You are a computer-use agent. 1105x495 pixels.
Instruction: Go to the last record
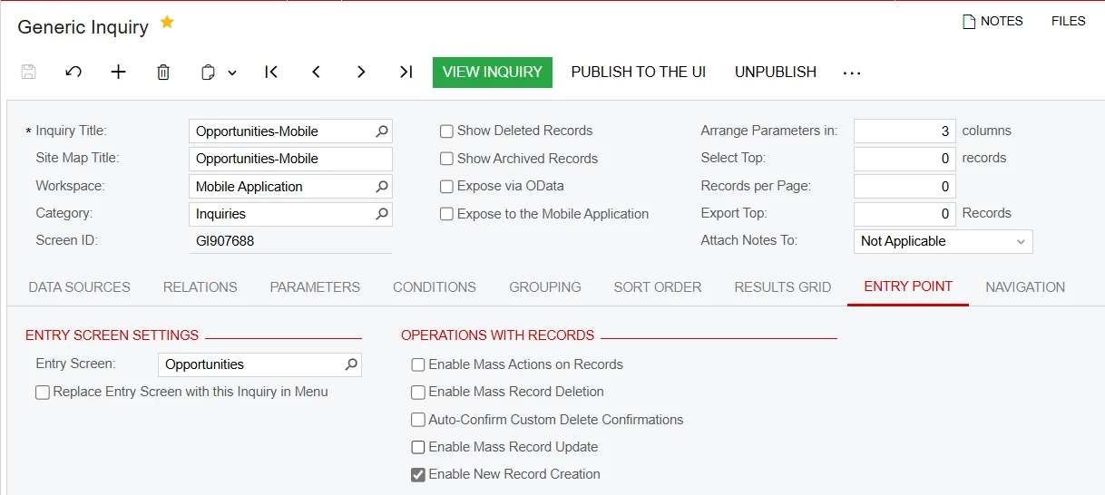tap(406, 73)
